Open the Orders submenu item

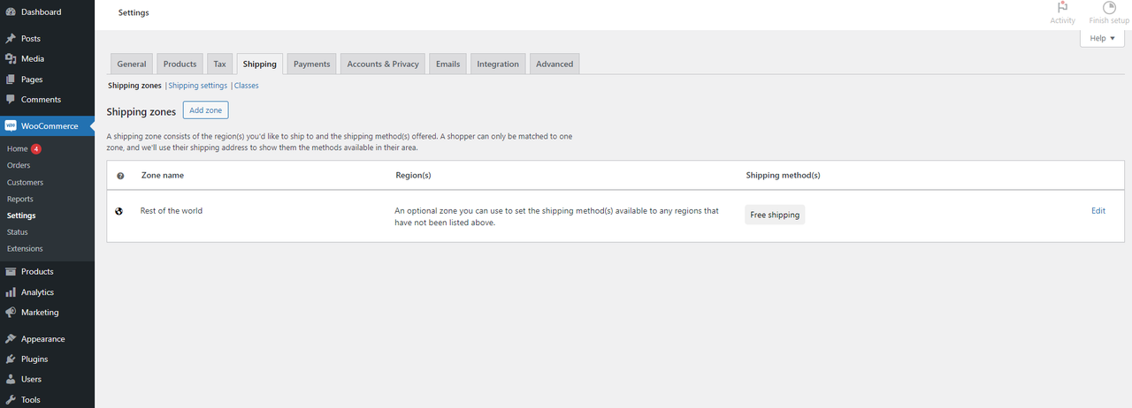click(x=19, y=166)
